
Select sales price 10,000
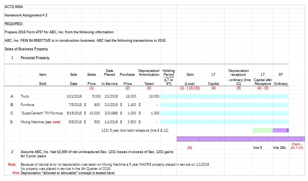coord(95,113)
